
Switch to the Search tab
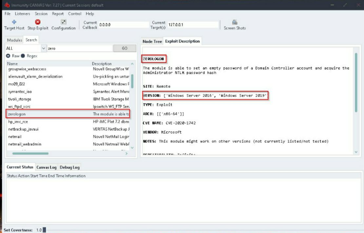point(31,40)
